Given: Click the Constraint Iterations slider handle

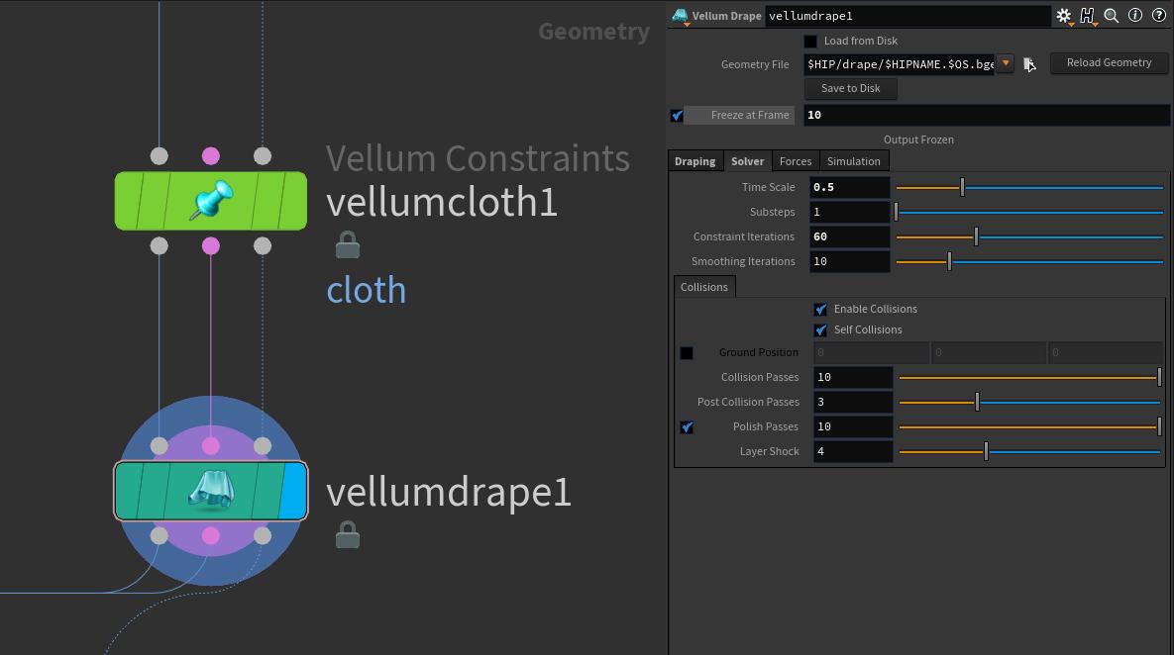Looking at the screenshot, I should pyautogui.click(x=976, y=237).
